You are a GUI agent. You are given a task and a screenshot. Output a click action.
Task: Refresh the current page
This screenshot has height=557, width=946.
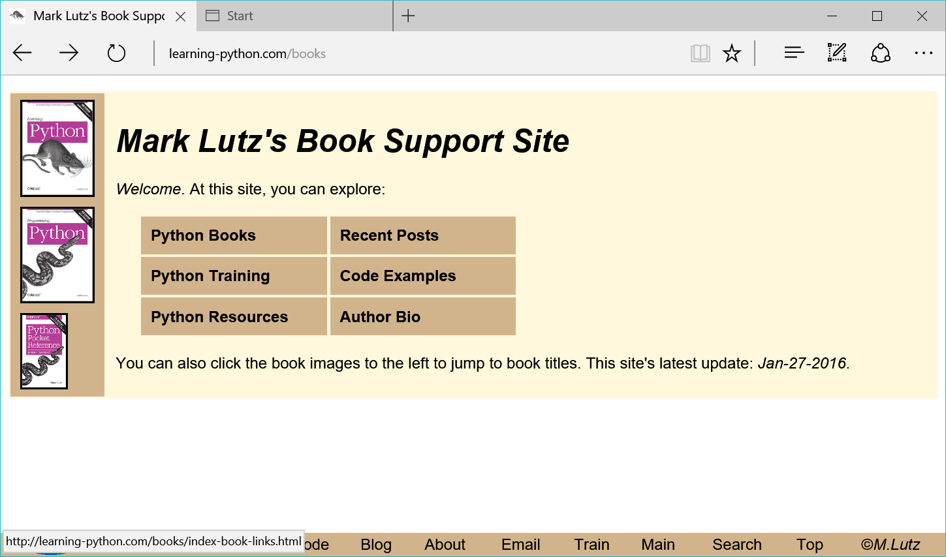tap(116, 53)
